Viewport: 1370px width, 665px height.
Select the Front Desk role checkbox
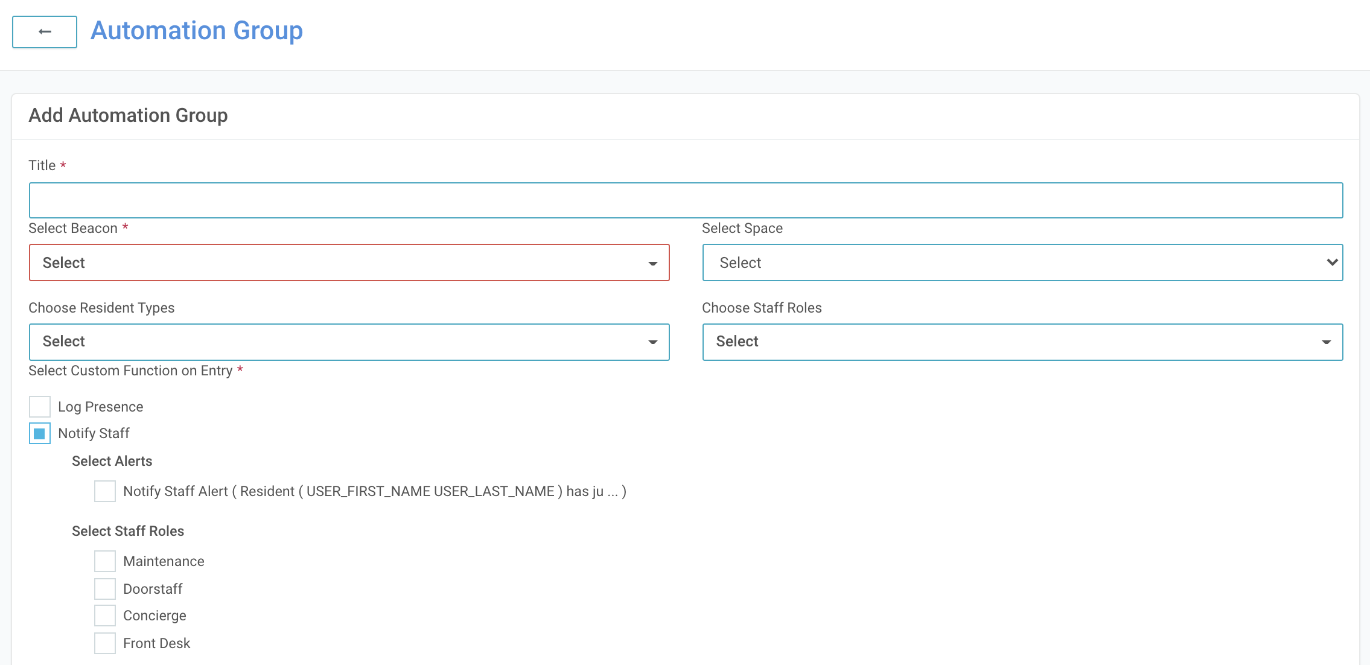pos(105,643)
